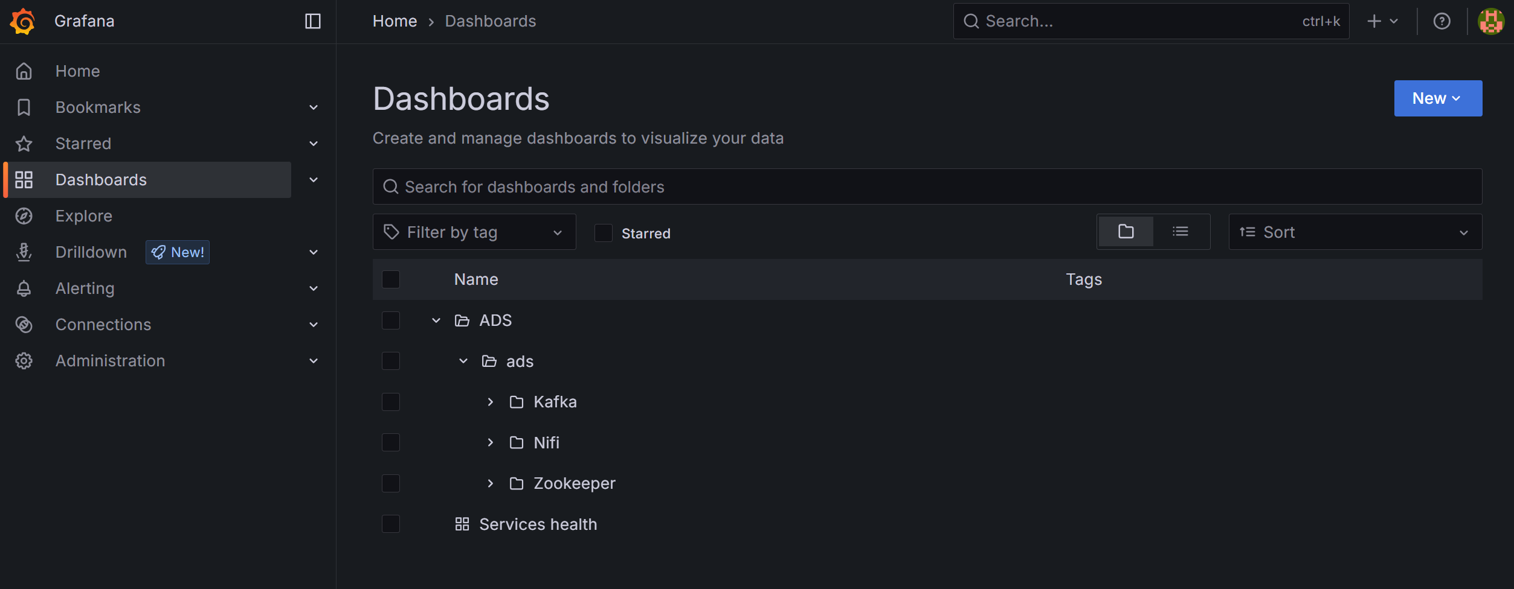Expand the Kafka folder chevron

pyautogui.click(x=491, y=402)
